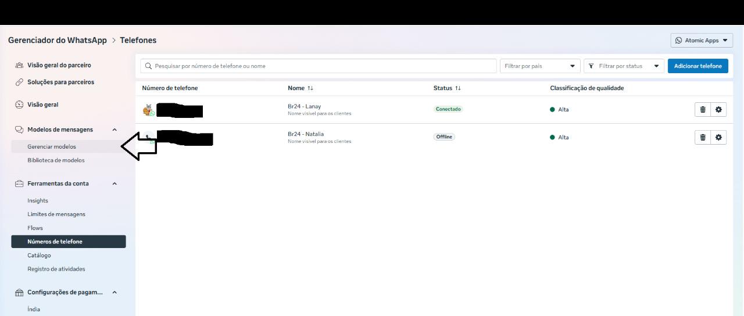Click the Soluções para parceiros link icon
The width and height of the screenshot is (744, 316).
point(19,82)
